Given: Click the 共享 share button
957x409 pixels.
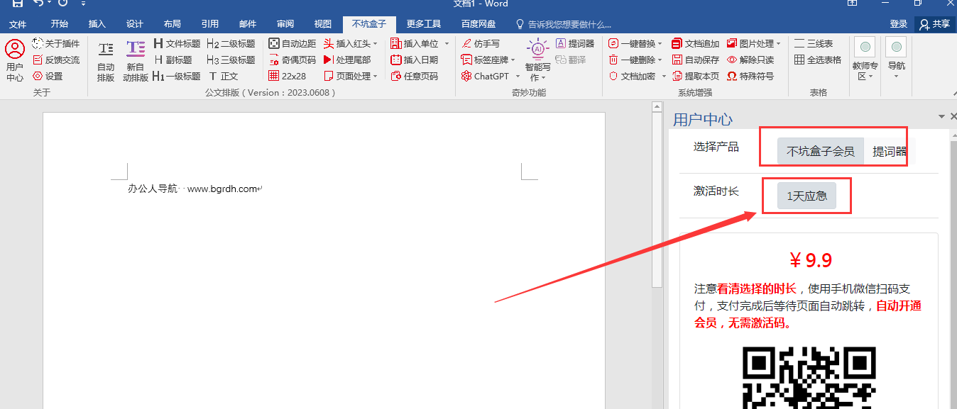Looking at the screenshot, I should (x=934, y=23).
